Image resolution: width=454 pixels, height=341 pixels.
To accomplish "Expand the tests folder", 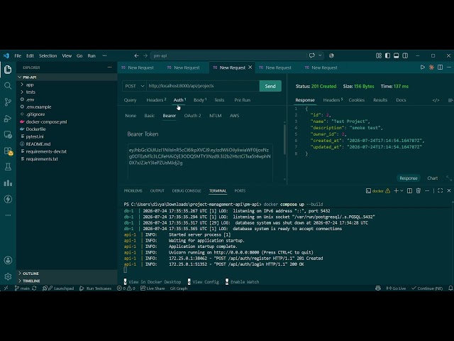I will point(31,92).
